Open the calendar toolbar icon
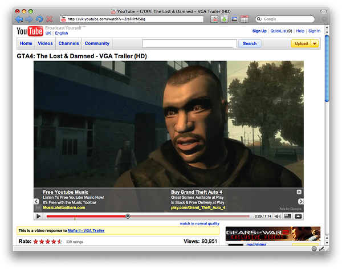 [x=245, y=19]
